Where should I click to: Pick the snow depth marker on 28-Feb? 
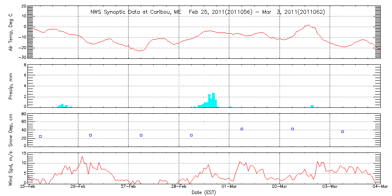[x=191, y=135]
